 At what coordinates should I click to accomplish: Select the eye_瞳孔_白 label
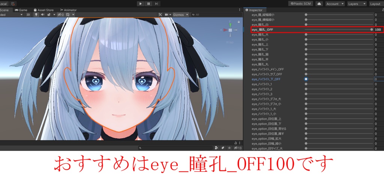[260, 25]
